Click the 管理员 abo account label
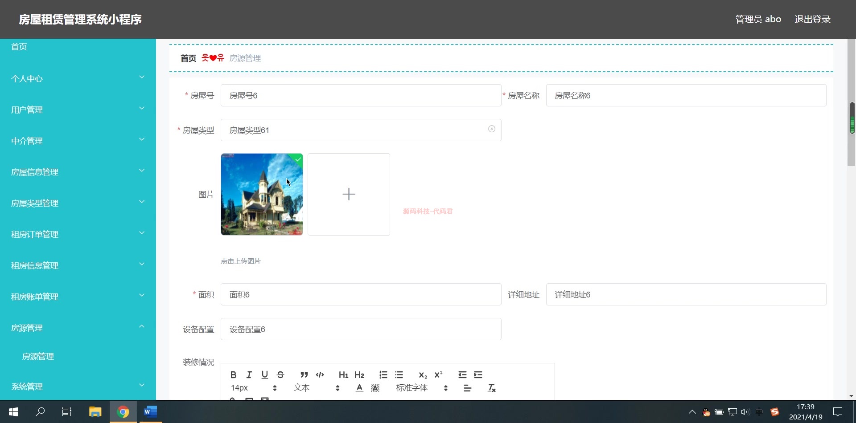 (x=758, y=19)
